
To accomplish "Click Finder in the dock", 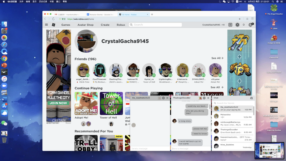I will coord(4,24).
